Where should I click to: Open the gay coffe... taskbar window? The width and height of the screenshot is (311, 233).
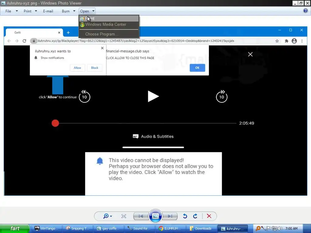coord(108,228)
